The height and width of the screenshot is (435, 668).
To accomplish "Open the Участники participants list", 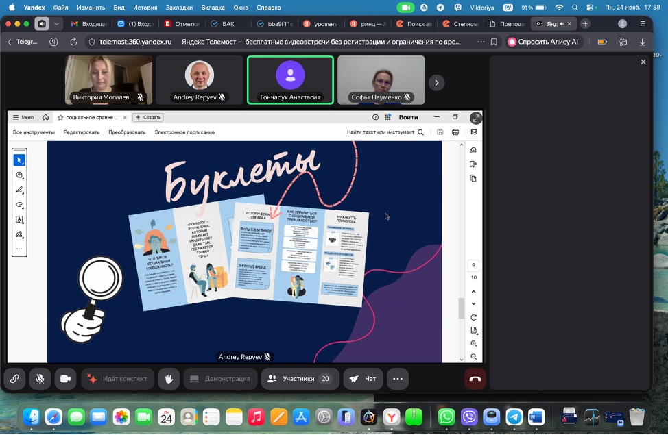I will pos(299,378).
